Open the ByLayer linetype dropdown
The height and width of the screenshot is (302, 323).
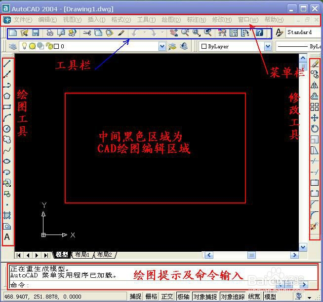(299, 46)
